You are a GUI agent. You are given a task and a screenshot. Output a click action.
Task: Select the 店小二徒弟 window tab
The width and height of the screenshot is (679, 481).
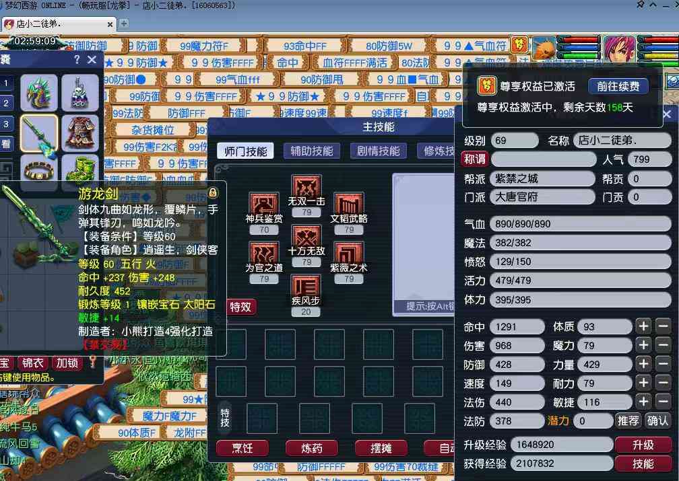coord(59,24)
